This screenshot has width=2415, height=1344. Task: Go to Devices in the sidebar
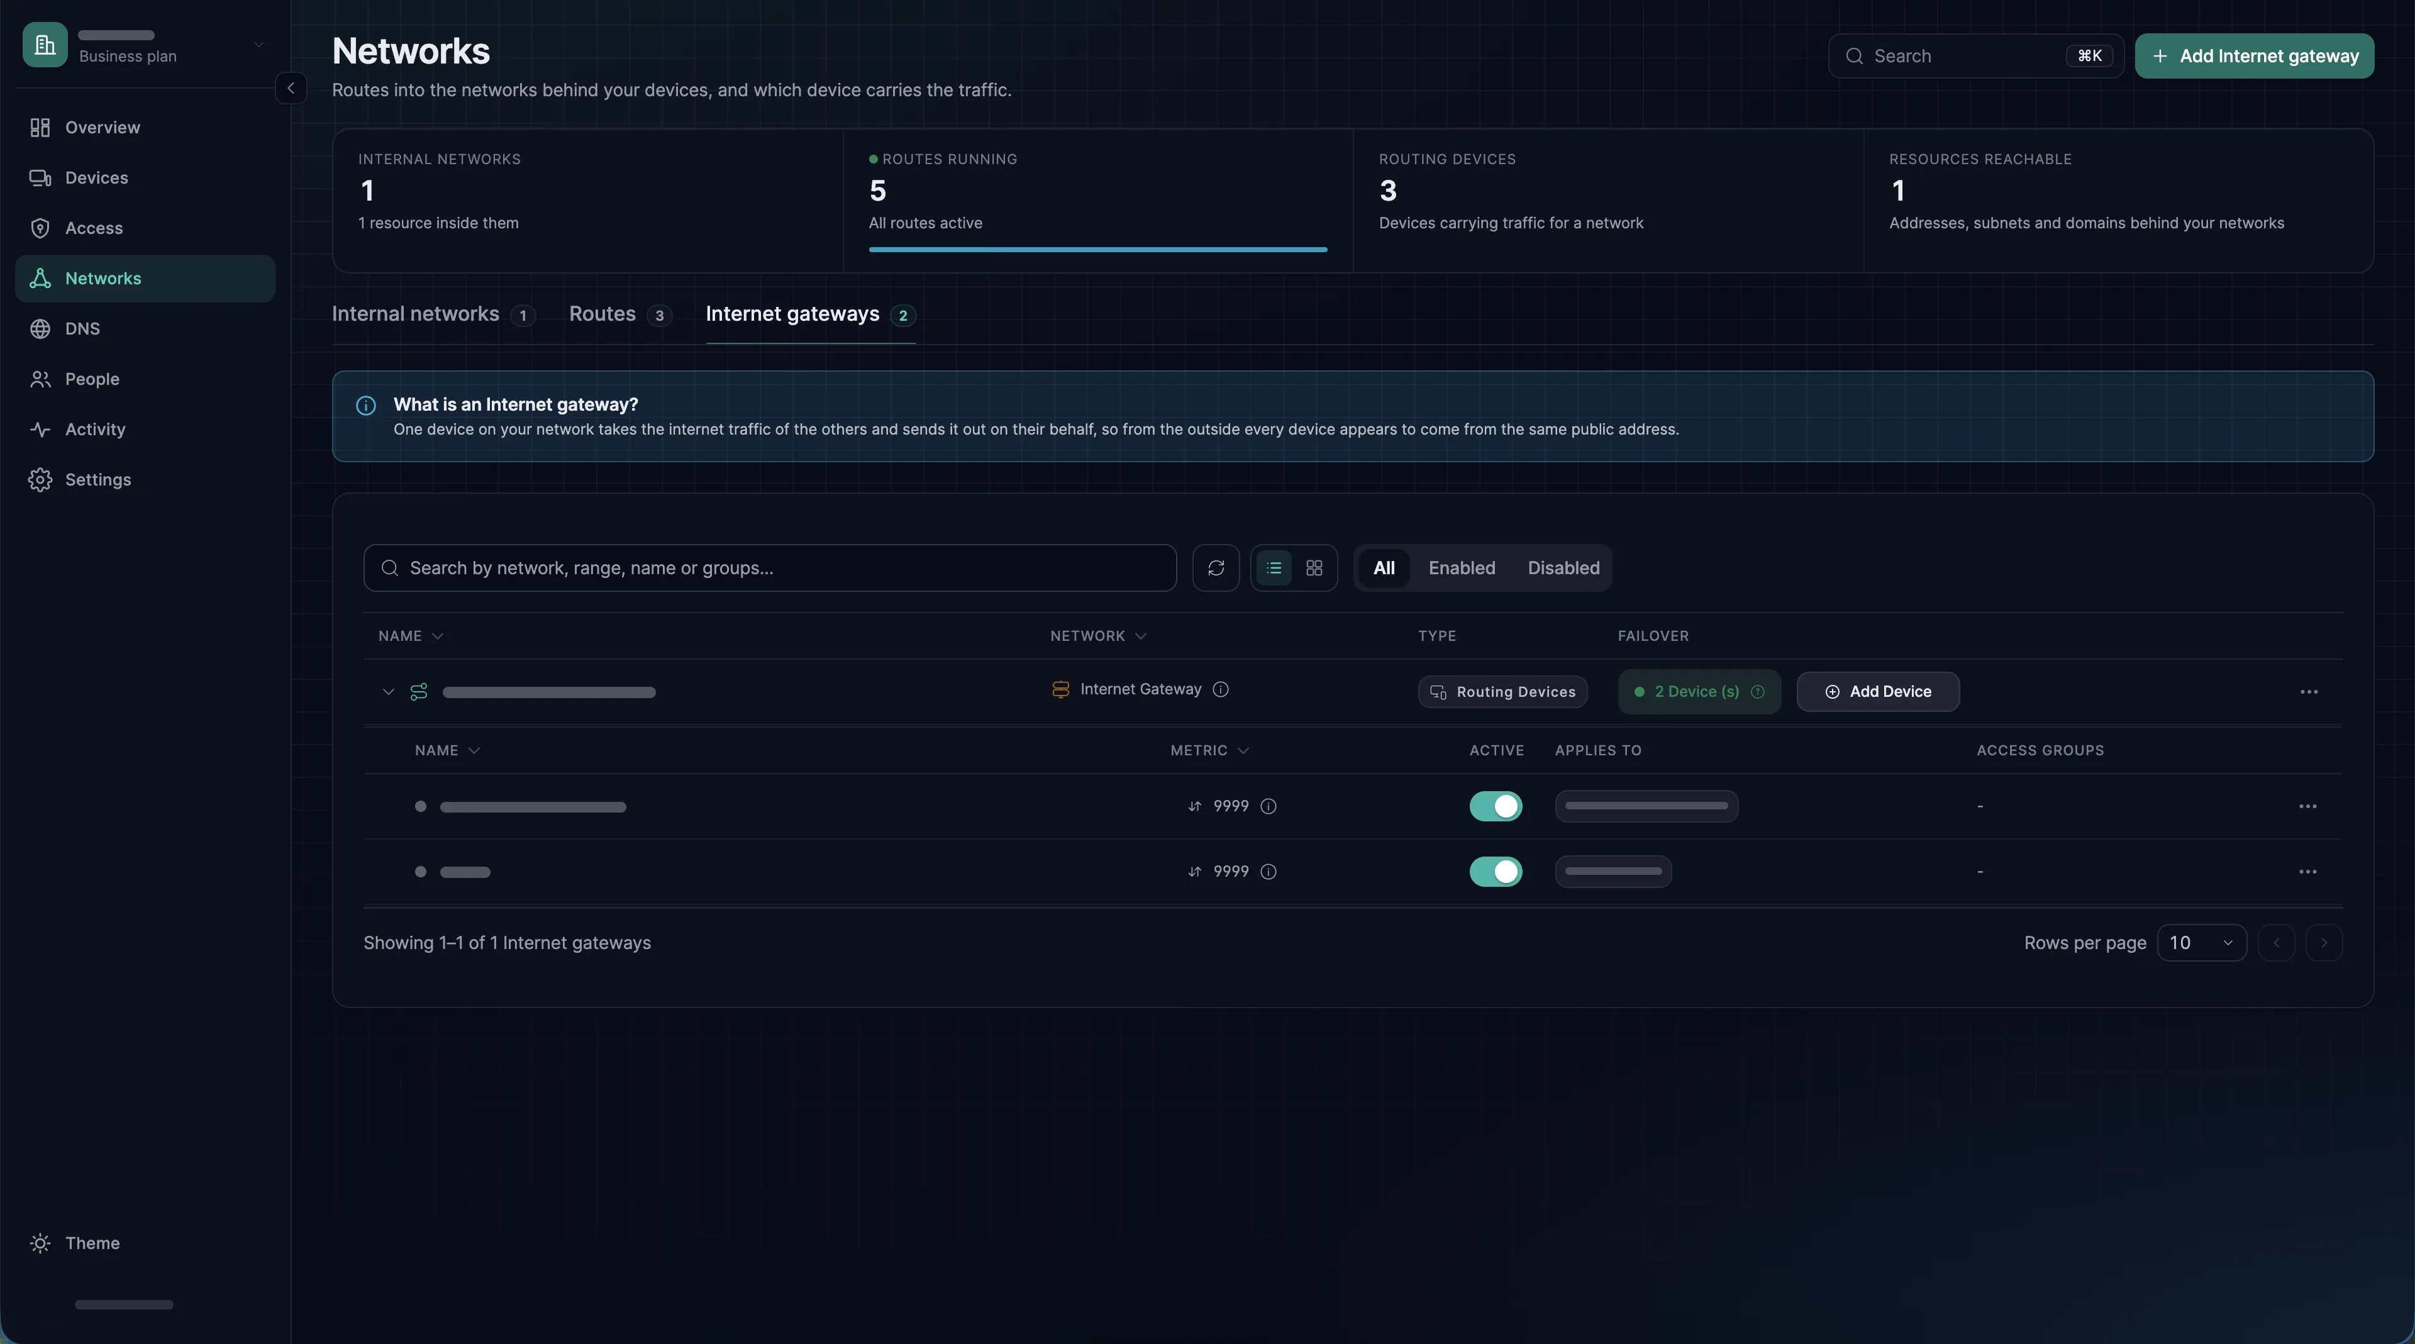point(145,178)
